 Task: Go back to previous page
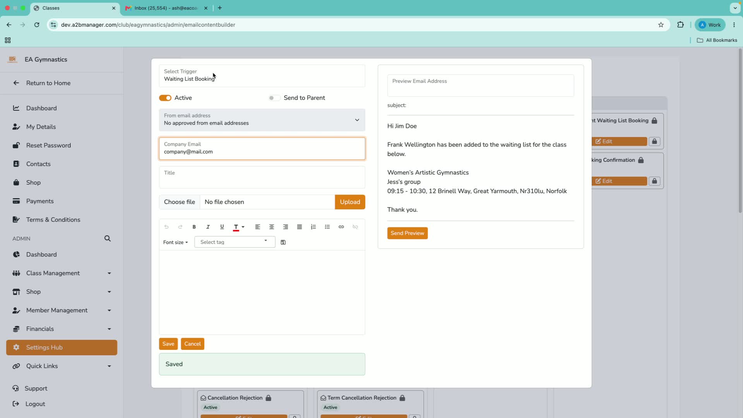(x=9, y=25)
